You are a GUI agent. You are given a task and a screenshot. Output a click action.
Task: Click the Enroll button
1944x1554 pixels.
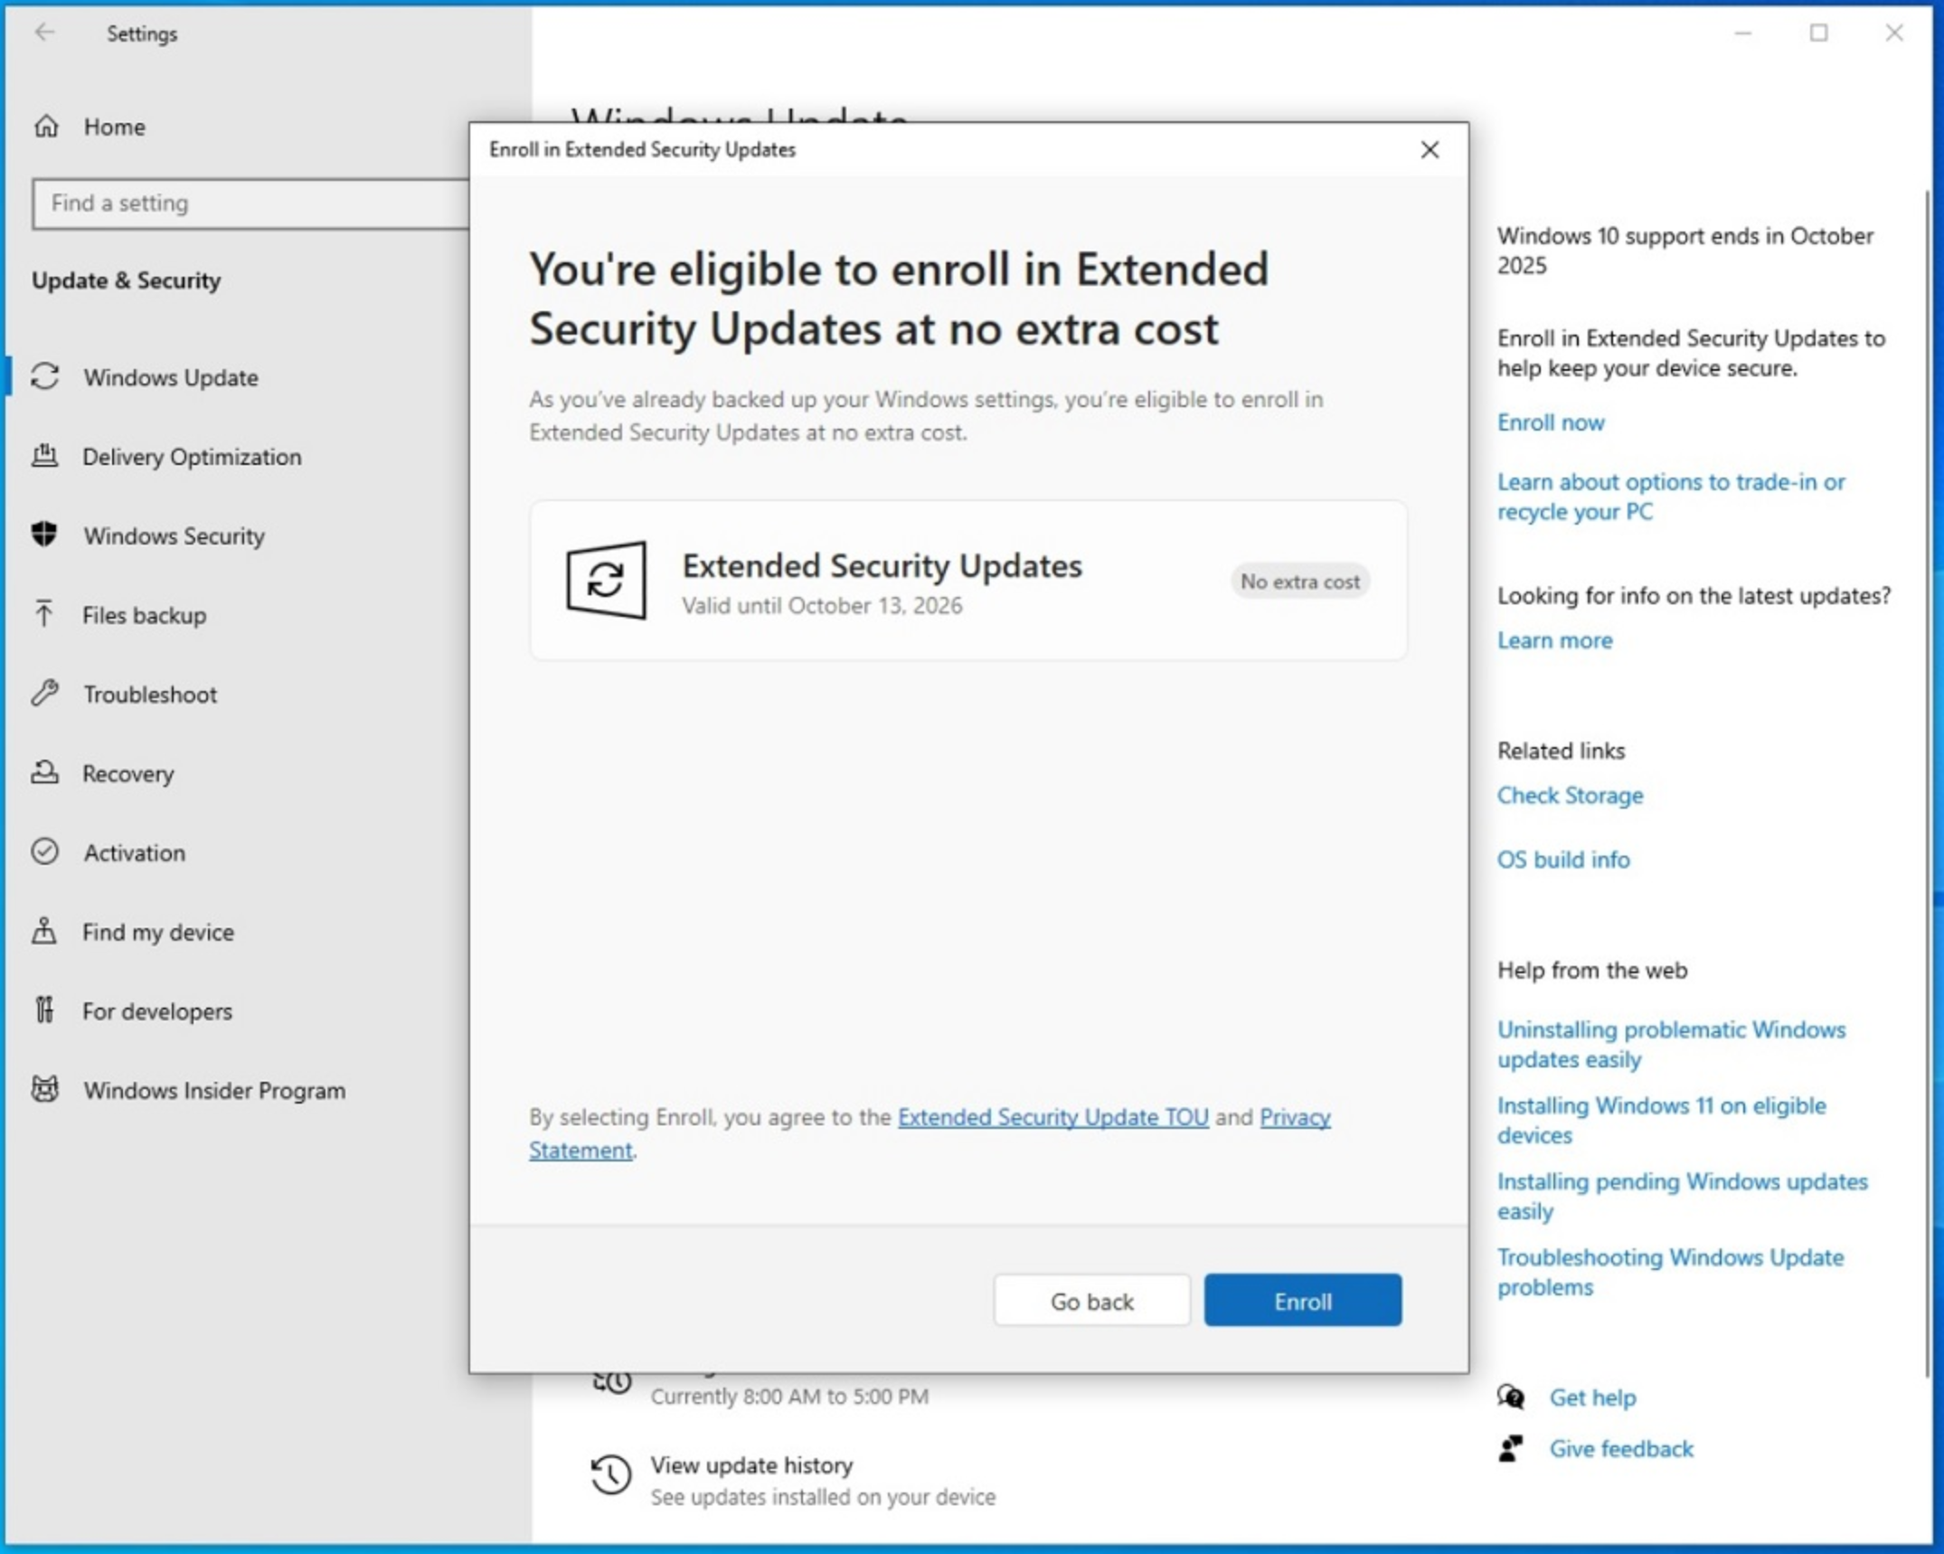[1303, 1300]
